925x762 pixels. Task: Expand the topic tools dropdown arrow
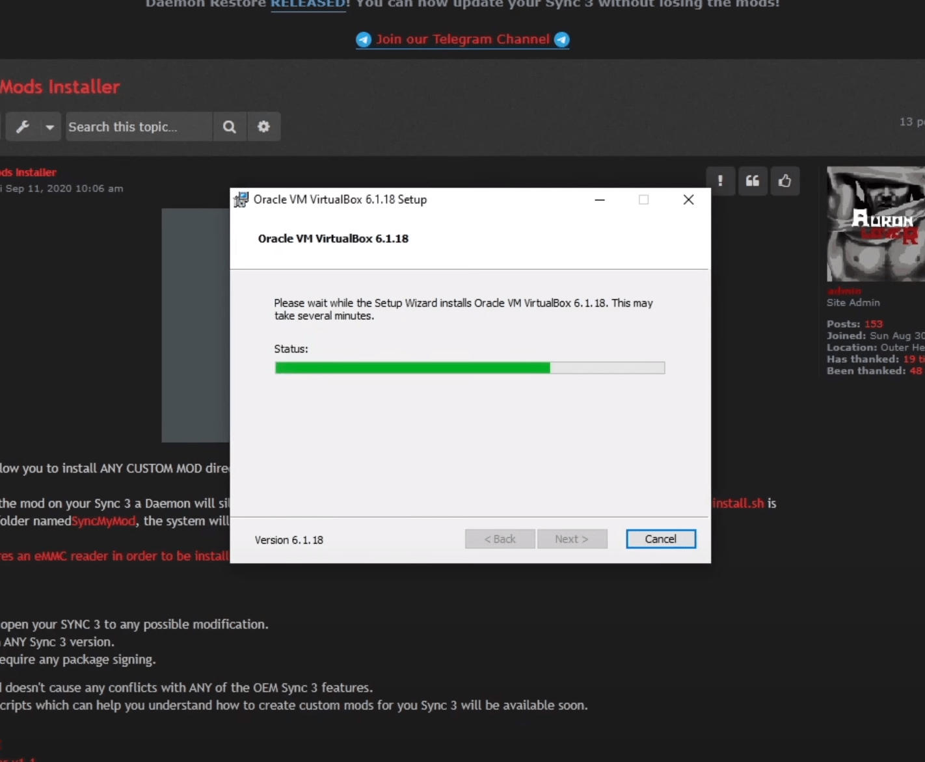(50, 127)
